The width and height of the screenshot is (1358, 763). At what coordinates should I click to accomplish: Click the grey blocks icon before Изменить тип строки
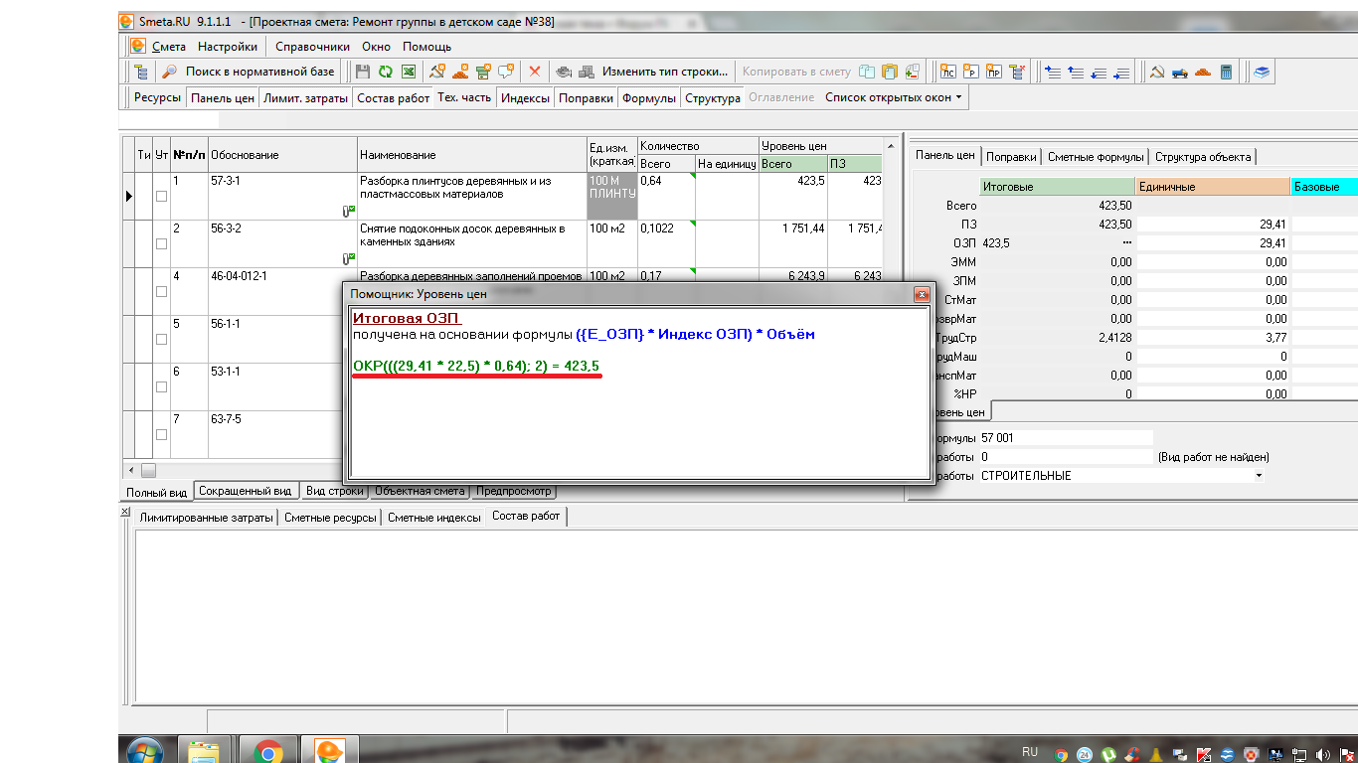(x=587, y=72)
